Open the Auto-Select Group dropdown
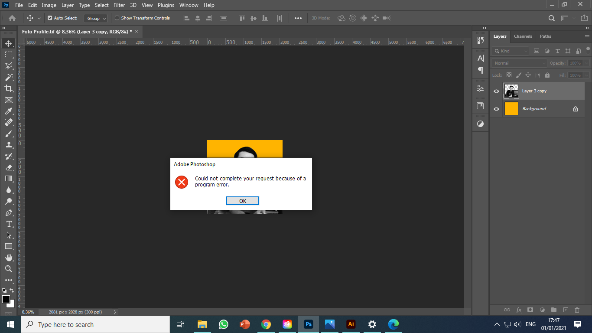Viewport: 592px width, 333px height. coord(95,18)
